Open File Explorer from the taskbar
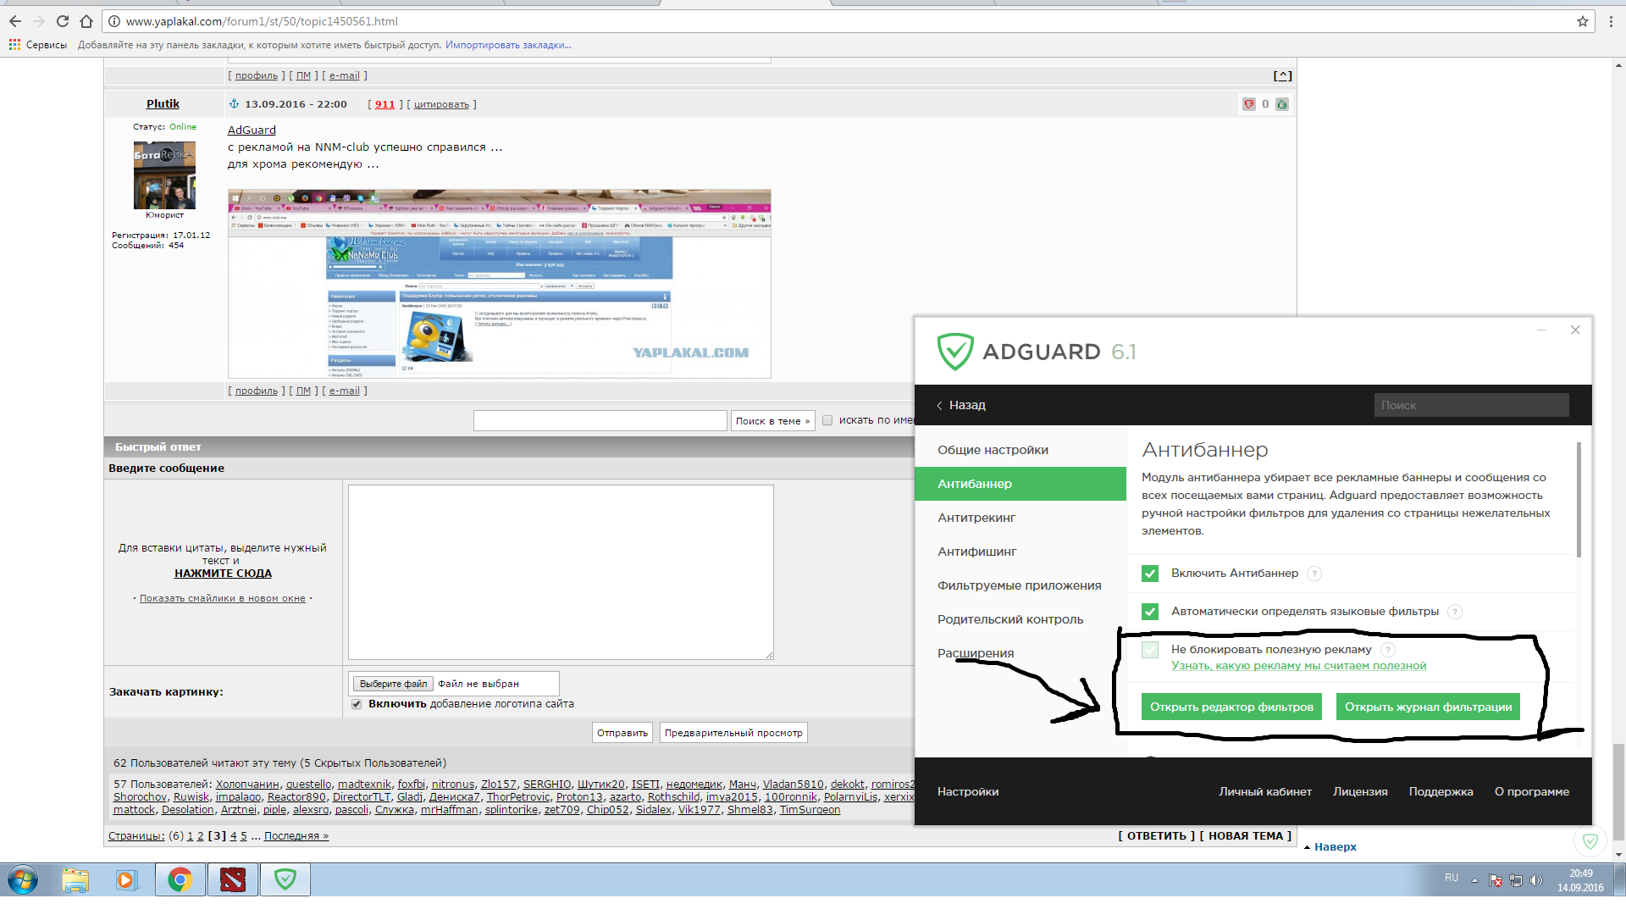 [75, 880]
